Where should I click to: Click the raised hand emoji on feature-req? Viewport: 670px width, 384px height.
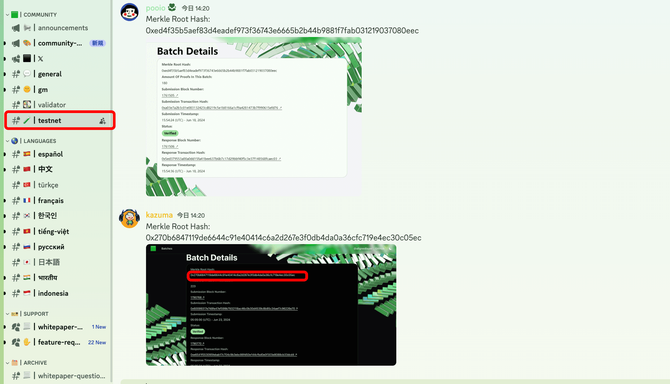(27, 342)
